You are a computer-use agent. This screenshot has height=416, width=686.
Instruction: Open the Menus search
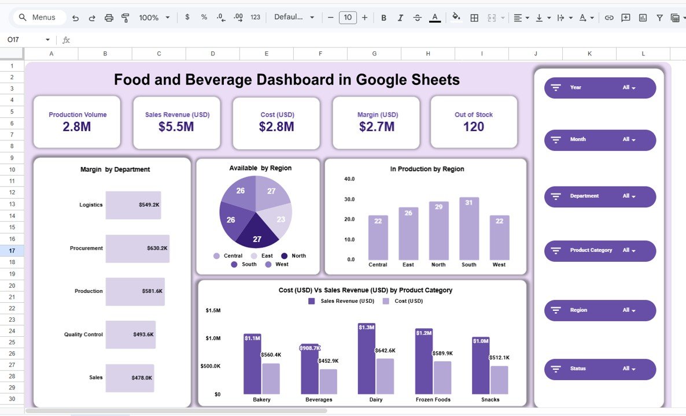pos(38,17)
